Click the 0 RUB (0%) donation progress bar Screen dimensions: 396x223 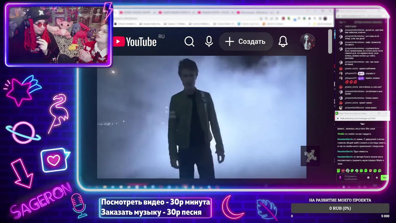click(340, 208)
